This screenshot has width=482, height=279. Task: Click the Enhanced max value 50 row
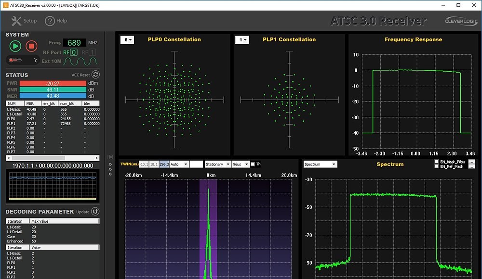coord(53,241)
